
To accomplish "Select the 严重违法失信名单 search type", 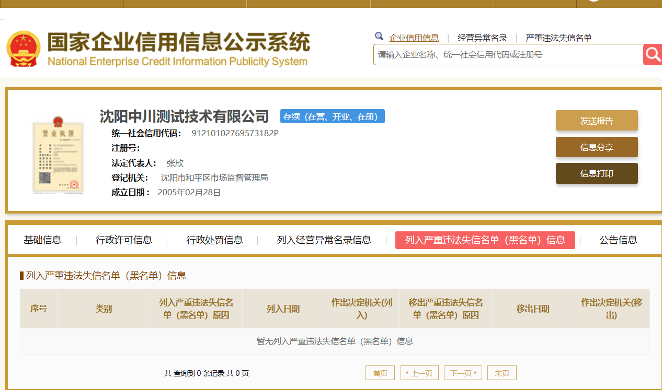I will coord(558,38).
